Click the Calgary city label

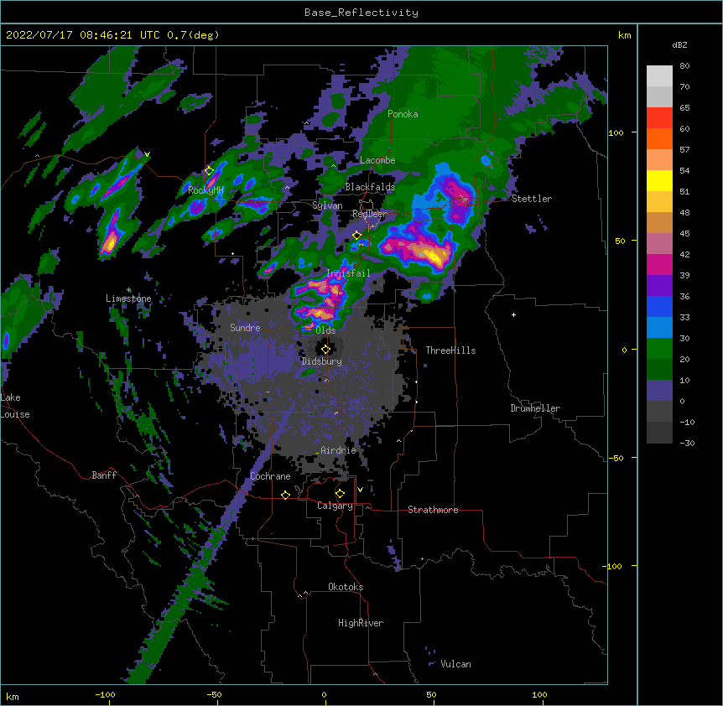coord(335,506)
